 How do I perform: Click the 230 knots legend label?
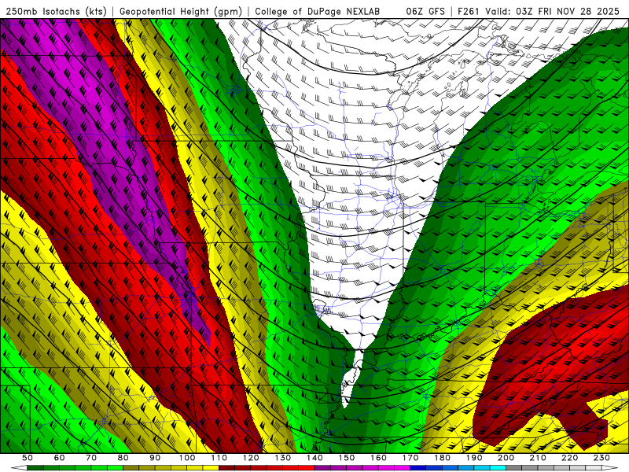pyautogui.click(x=602, y=458)
